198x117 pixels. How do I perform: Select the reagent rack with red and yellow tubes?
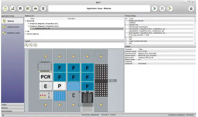coord(46,95)
